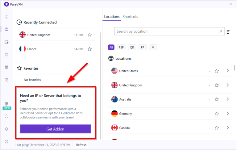Expand the United States server list

pyautogui.click(x=227, y=71)
